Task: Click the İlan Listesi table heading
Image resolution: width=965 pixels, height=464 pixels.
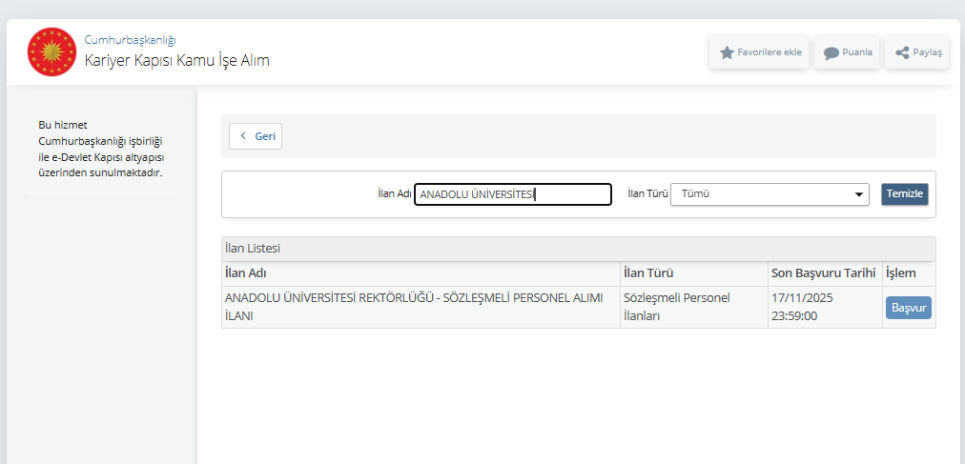Action: (x=252, y=249)
